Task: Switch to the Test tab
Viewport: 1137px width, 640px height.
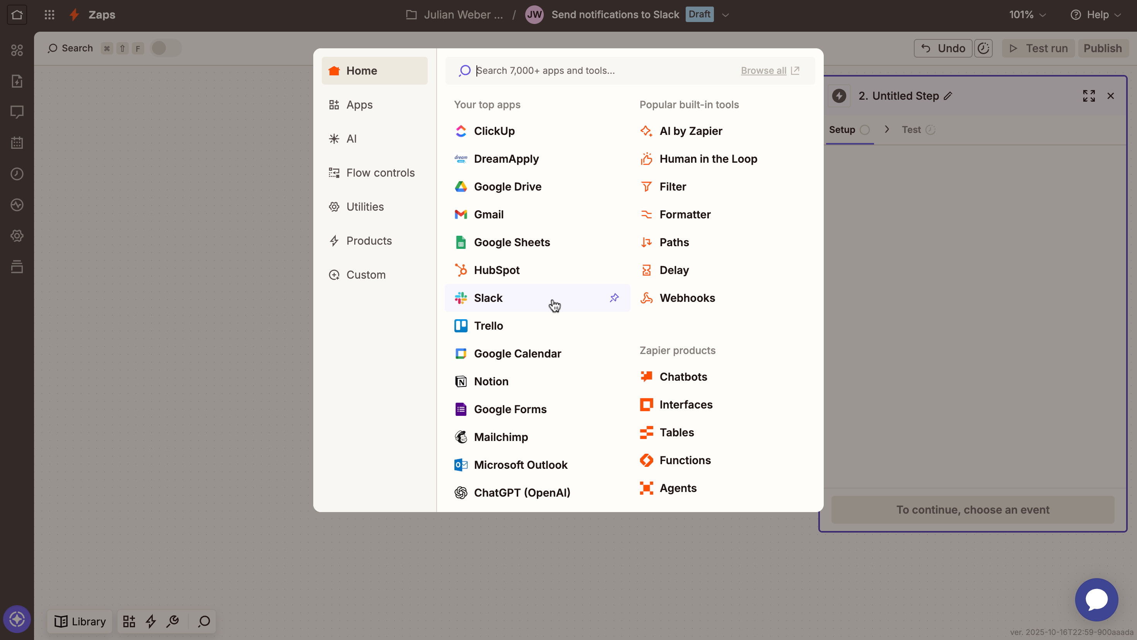Action: (918, 130)
